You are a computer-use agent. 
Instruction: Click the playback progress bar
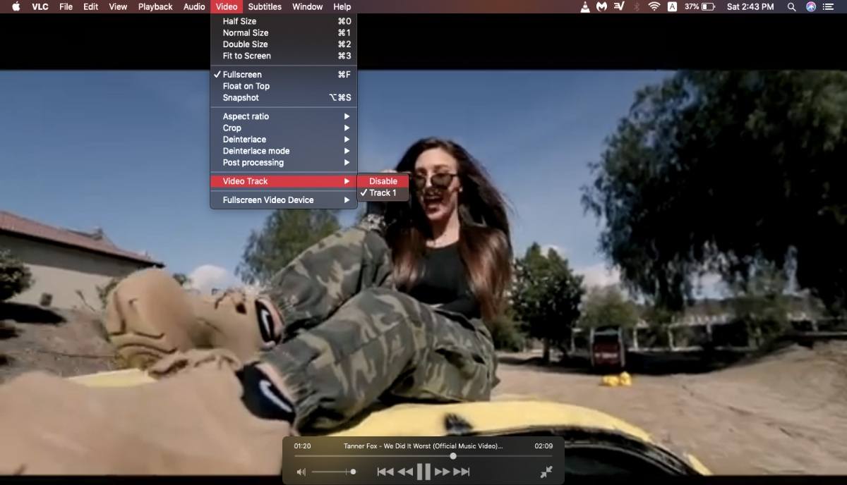(x=452, y=455)
